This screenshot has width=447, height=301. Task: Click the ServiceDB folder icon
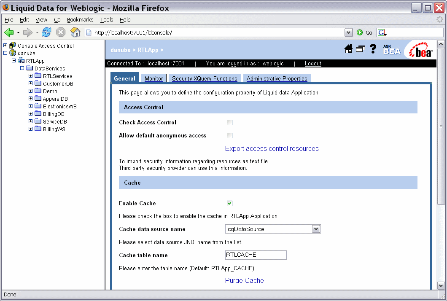click(38, 121)
